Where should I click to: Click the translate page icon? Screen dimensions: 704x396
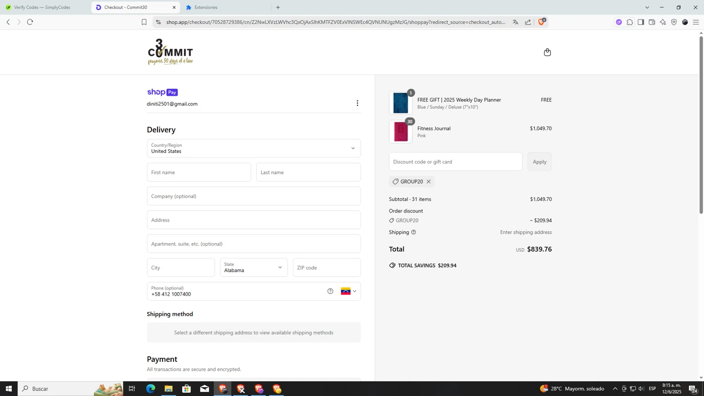click(x=515, y=22)
